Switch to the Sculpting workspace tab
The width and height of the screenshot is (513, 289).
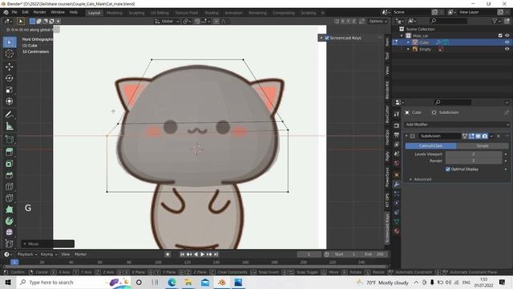click(136, 13)
